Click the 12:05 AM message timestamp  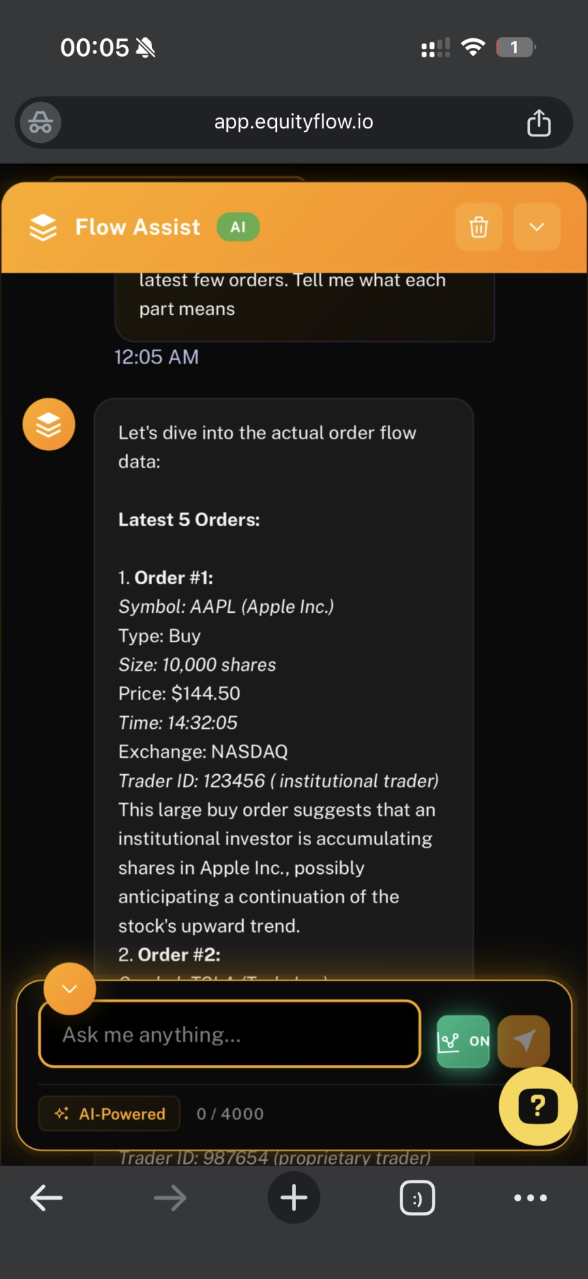[x=156, y=357]
